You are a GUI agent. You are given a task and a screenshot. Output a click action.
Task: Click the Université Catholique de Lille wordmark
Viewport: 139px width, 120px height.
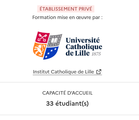(x=84, y=47)
